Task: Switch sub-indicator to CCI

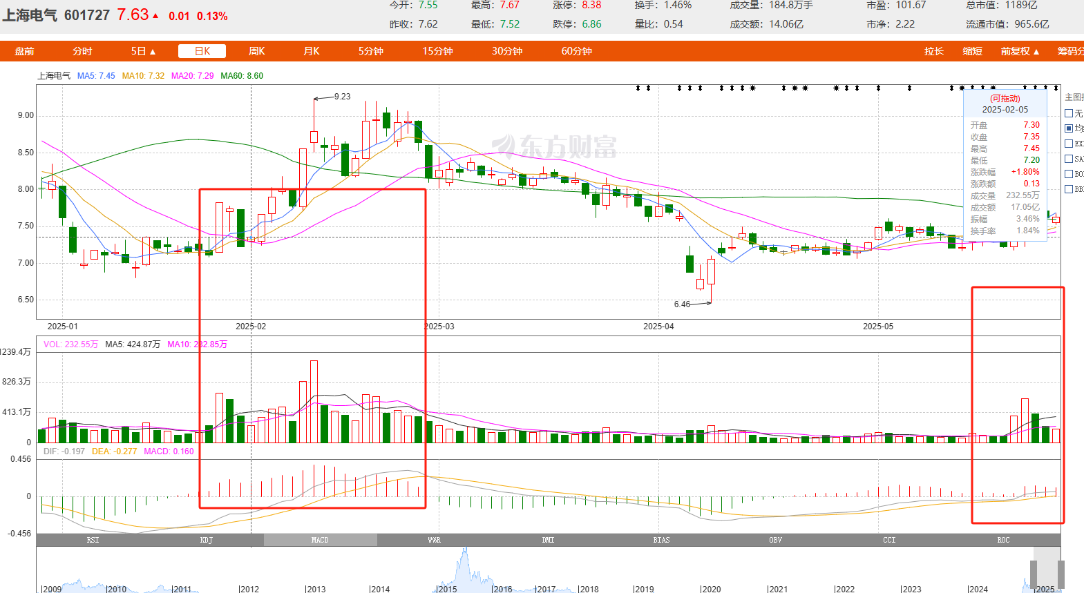Action: click(889, 540)
